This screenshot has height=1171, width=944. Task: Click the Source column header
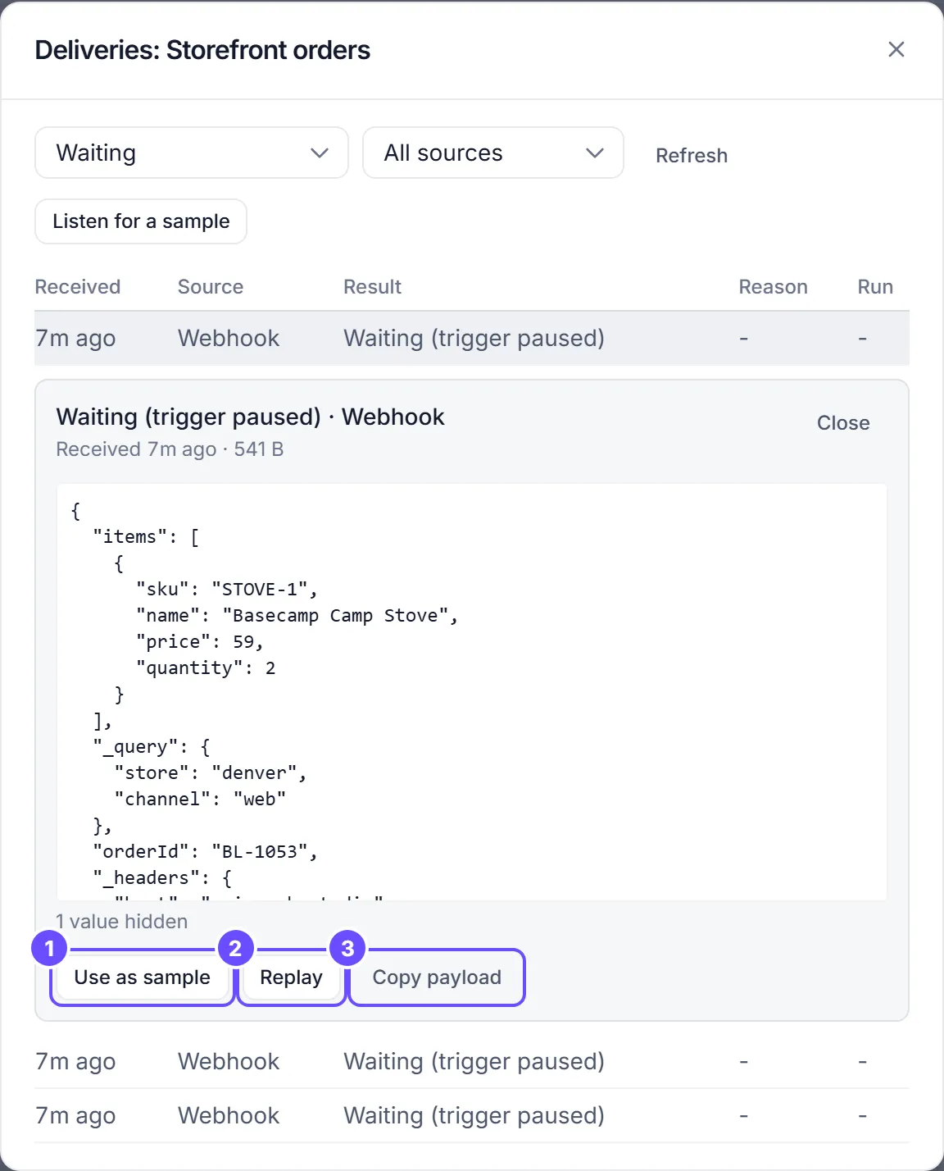(211, 287)
